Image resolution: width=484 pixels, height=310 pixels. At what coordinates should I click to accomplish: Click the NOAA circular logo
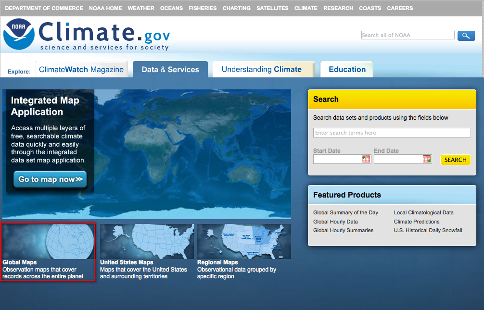(x=18, y=33)
